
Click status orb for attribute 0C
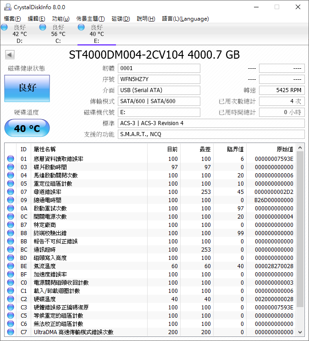11,217
